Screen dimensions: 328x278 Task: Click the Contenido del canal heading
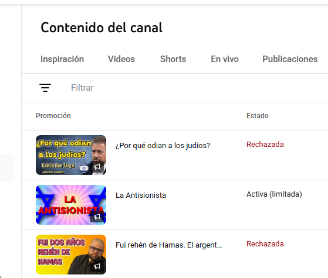(x=102, y=28)
